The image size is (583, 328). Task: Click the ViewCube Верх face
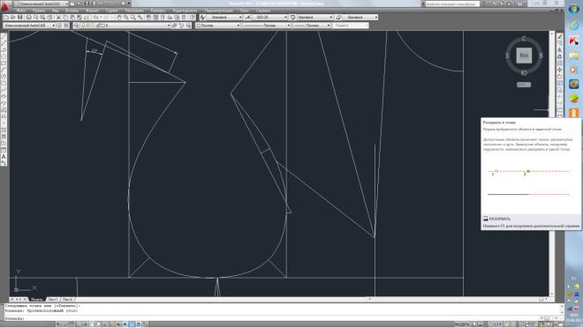pos(524,56)
